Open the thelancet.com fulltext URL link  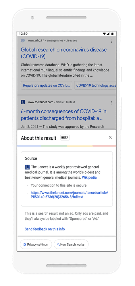tap(70, 195)
